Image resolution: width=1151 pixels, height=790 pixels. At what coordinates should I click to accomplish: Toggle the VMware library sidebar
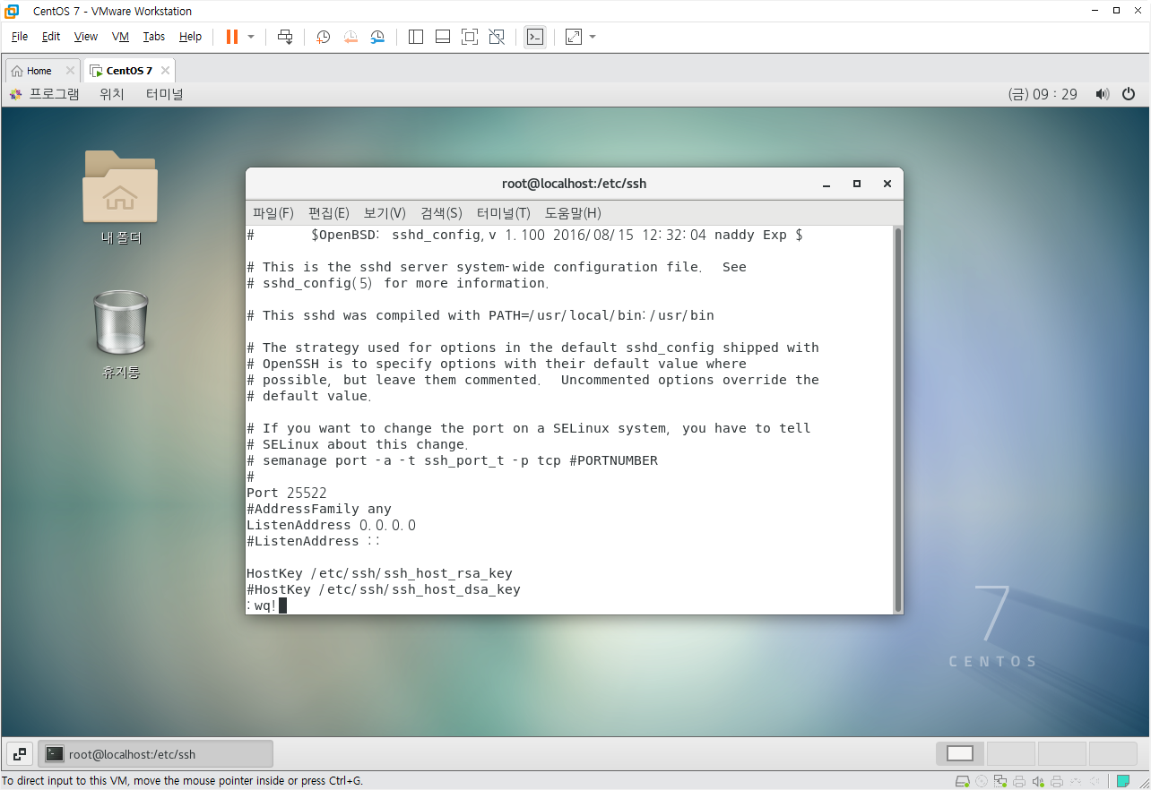click(x=415, y=37)
